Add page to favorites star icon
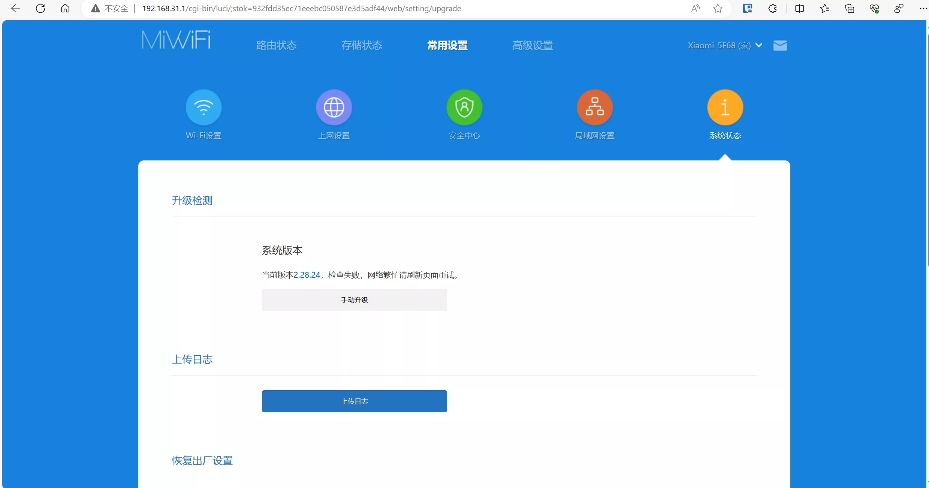 tap(718, 8)
